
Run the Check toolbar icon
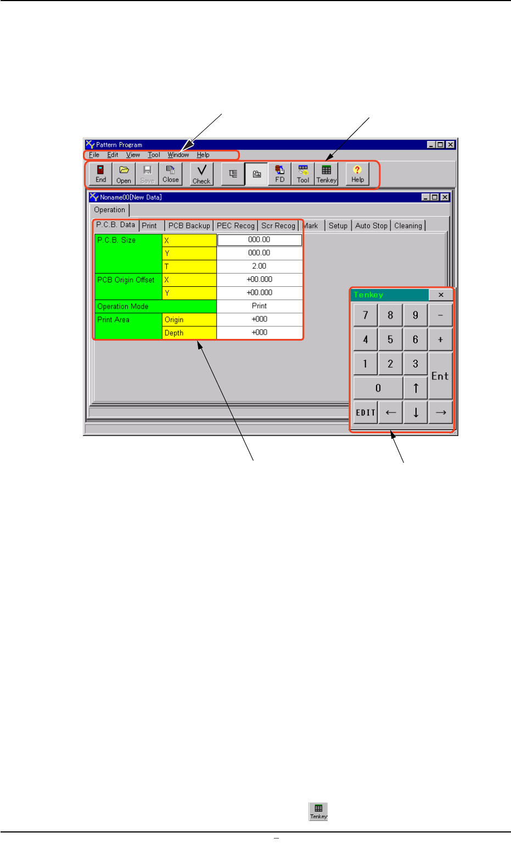click(201, 174)
